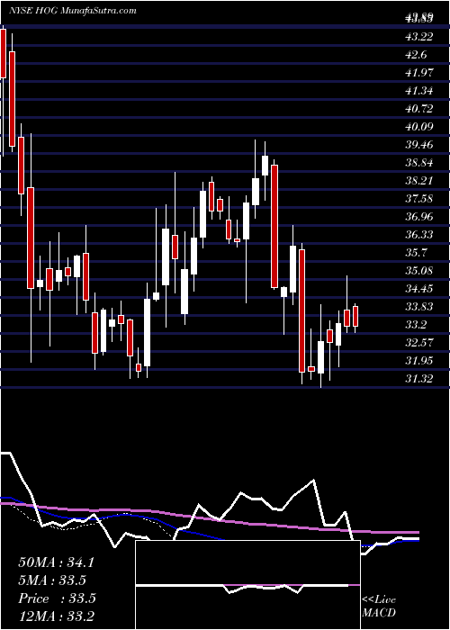The height and width of the screenshot is (630, 450).
Task: Click the tall red candlestick below 38.84 level
Action: coord(274,227)
